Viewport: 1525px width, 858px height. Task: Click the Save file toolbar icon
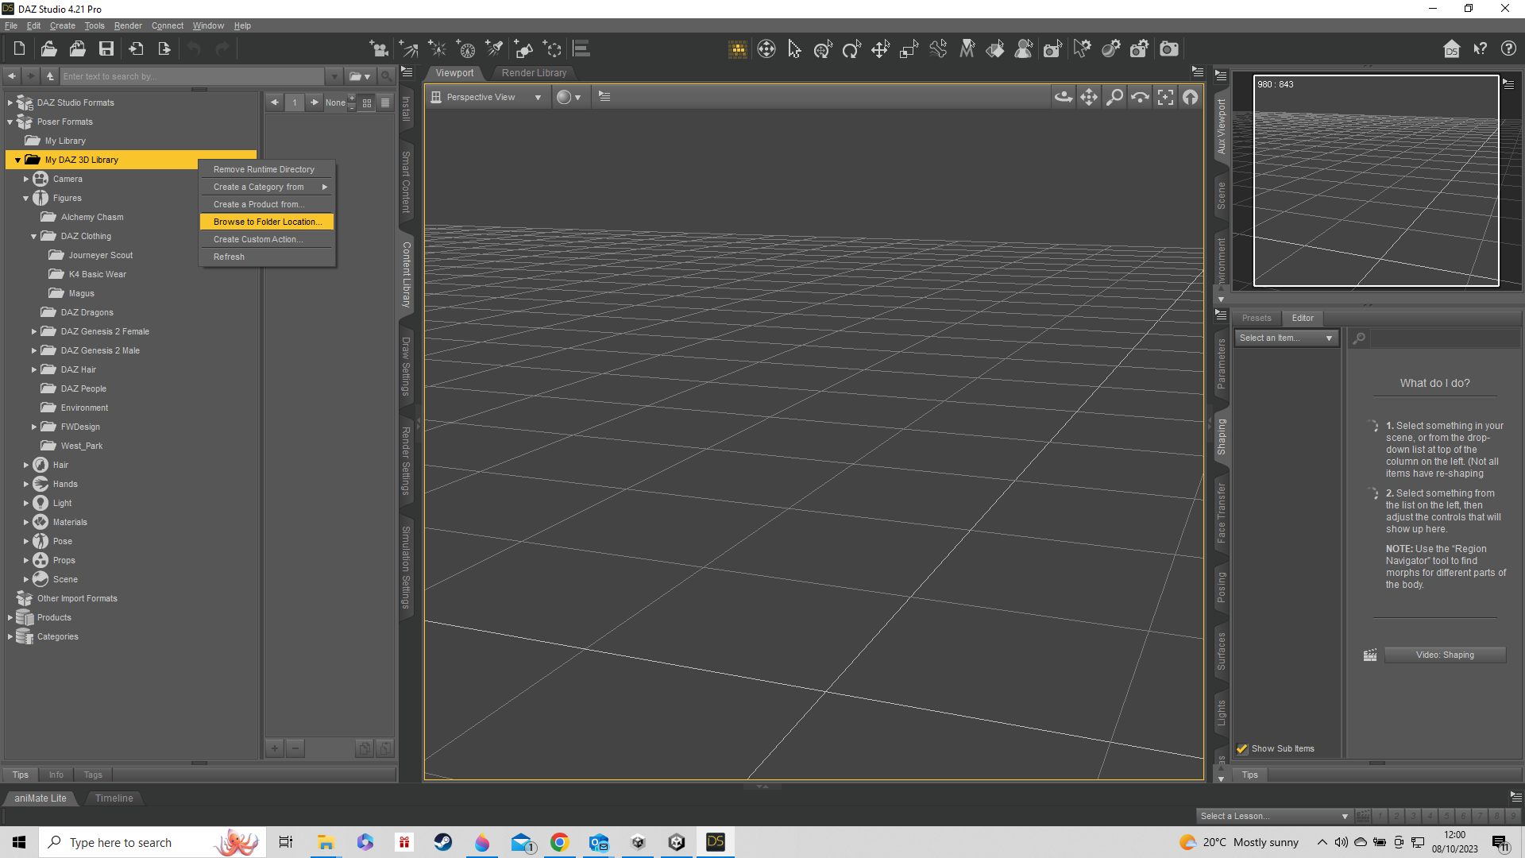tap(106, 49)
